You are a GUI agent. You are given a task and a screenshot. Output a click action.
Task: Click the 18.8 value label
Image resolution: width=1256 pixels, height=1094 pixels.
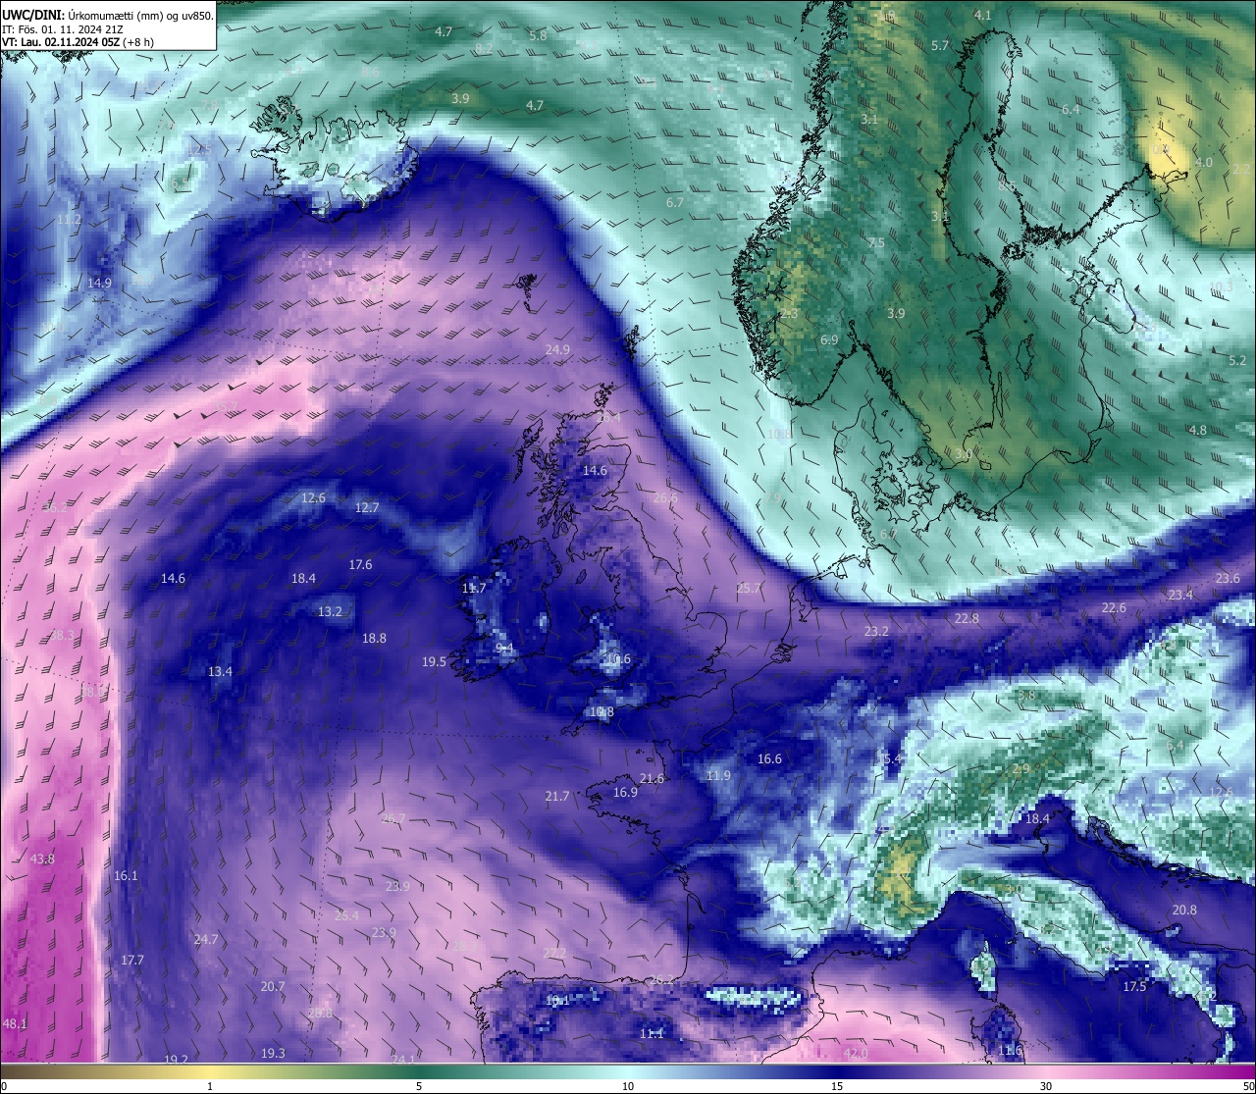tap(374, 639)
